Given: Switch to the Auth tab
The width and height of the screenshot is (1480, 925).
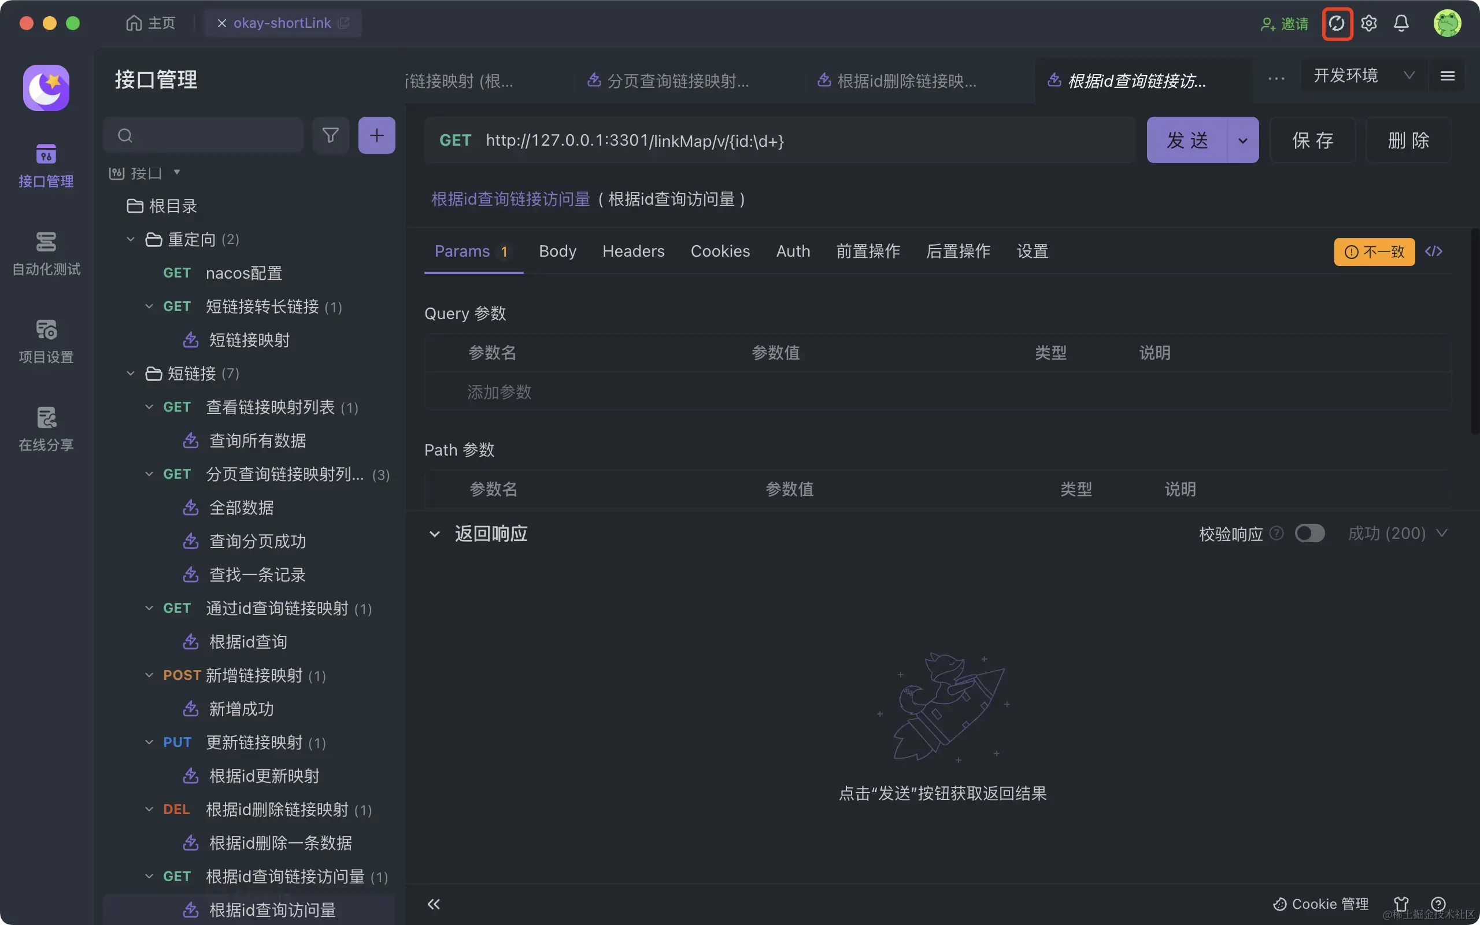Looking at the screenshot, I should (x=793, y=251).
